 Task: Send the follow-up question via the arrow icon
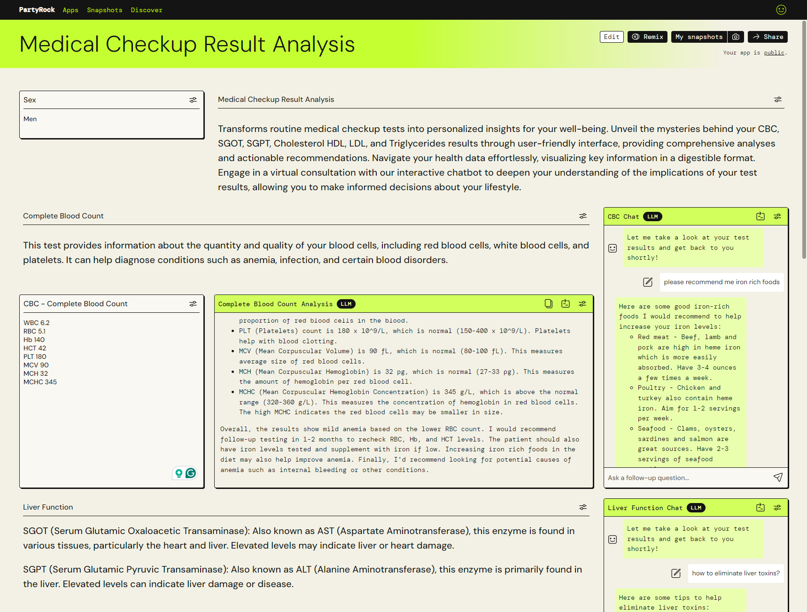tap(778, 477)
